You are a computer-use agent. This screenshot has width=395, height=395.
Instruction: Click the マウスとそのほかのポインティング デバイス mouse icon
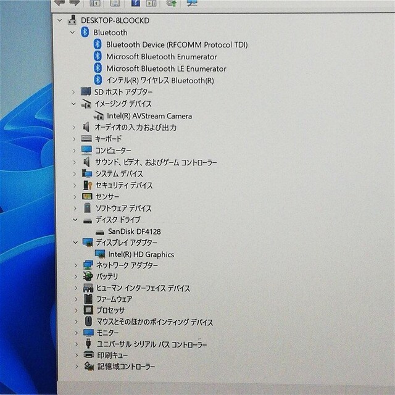[88, 322]
